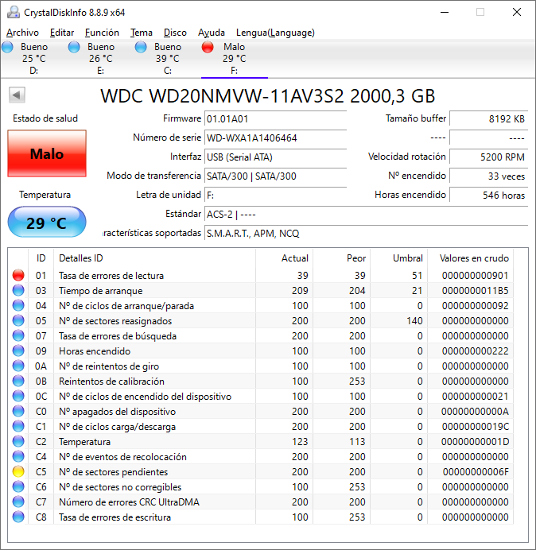Click disk title WDC WD20NMVW-11AV3S2 2000,3 GB

[x=267, y=95]
